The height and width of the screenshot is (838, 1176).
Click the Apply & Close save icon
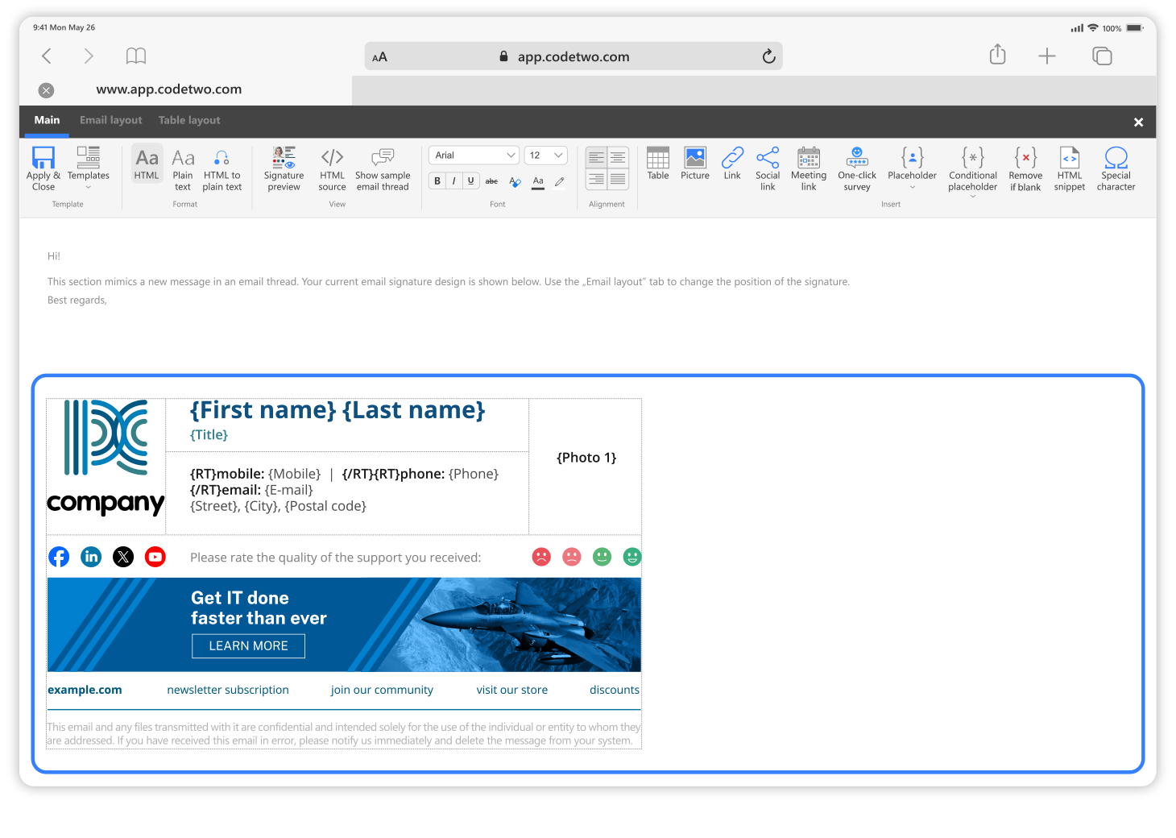coord(43,159)
